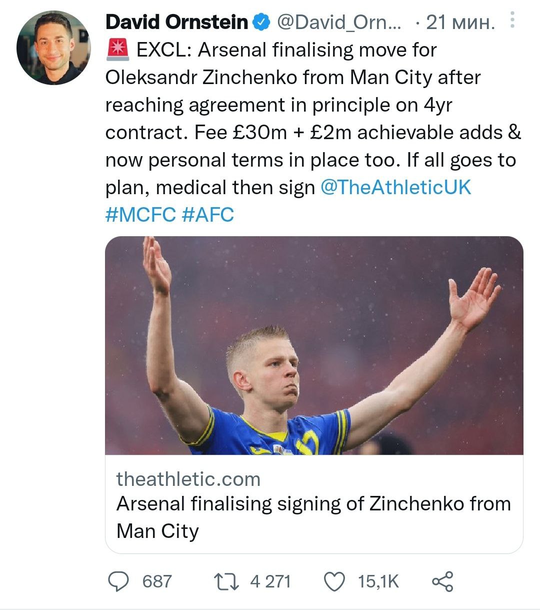Like the tweet with heart icon

pyautogui.click(x=334, y=581)
